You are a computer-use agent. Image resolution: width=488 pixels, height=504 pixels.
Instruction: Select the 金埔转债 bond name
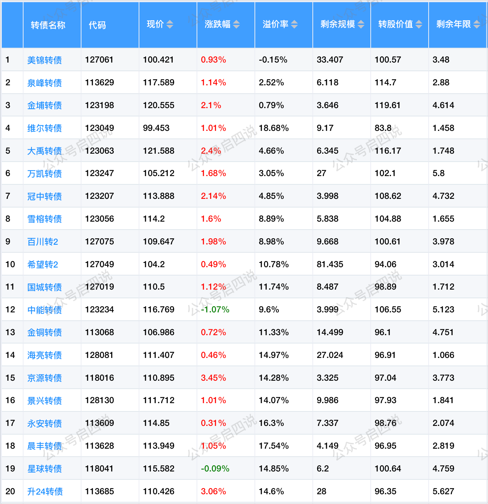pyautogui.click(x=45, y=106)
